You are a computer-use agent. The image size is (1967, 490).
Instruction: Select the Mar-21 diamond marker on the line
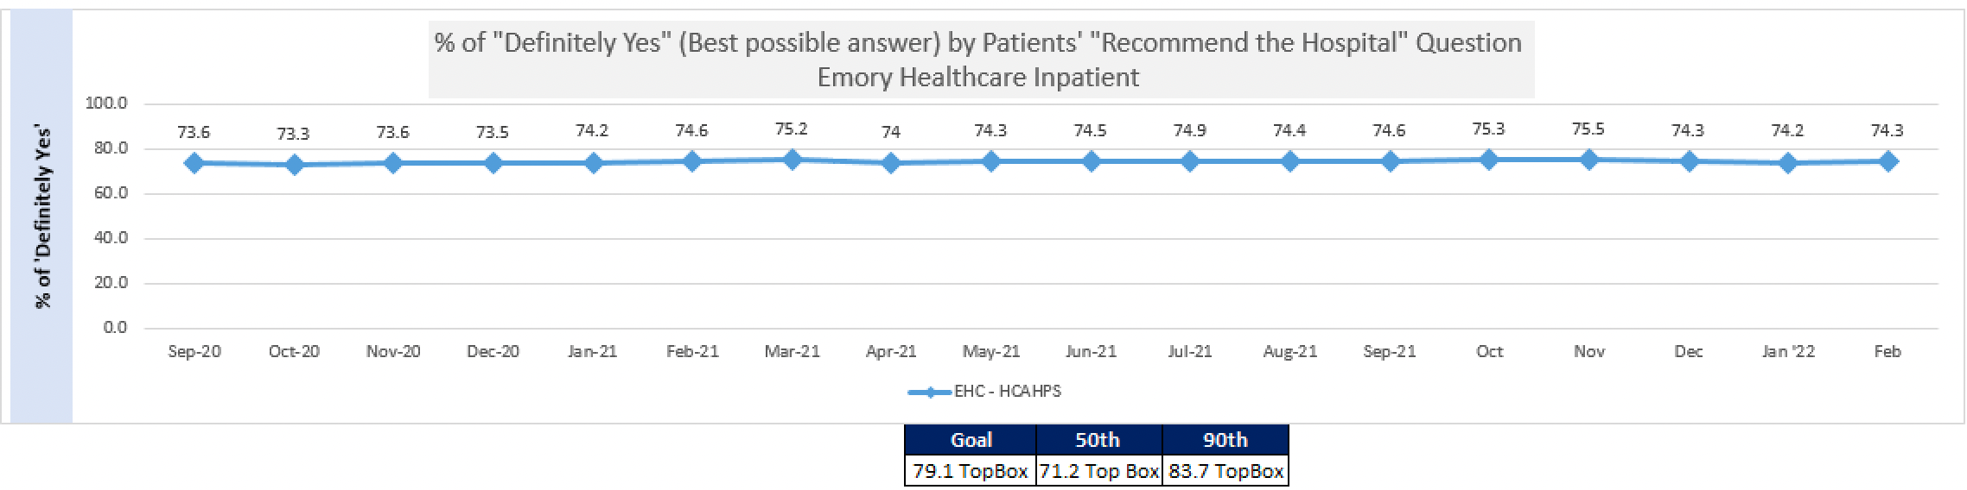coord(792,160)
